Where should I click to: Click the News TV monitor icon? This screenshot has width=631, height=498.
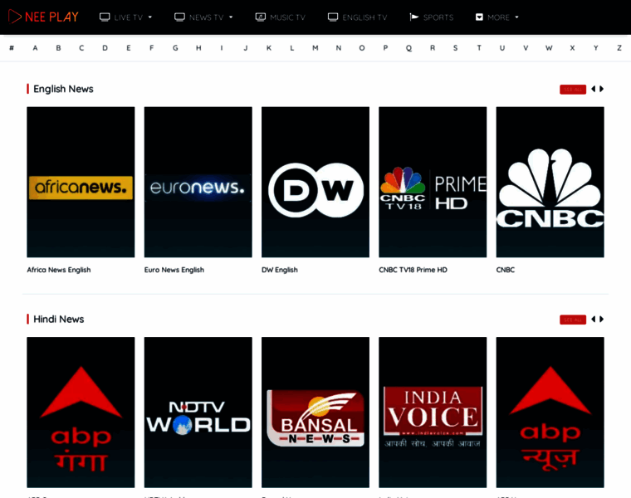[x=179, y=17]
